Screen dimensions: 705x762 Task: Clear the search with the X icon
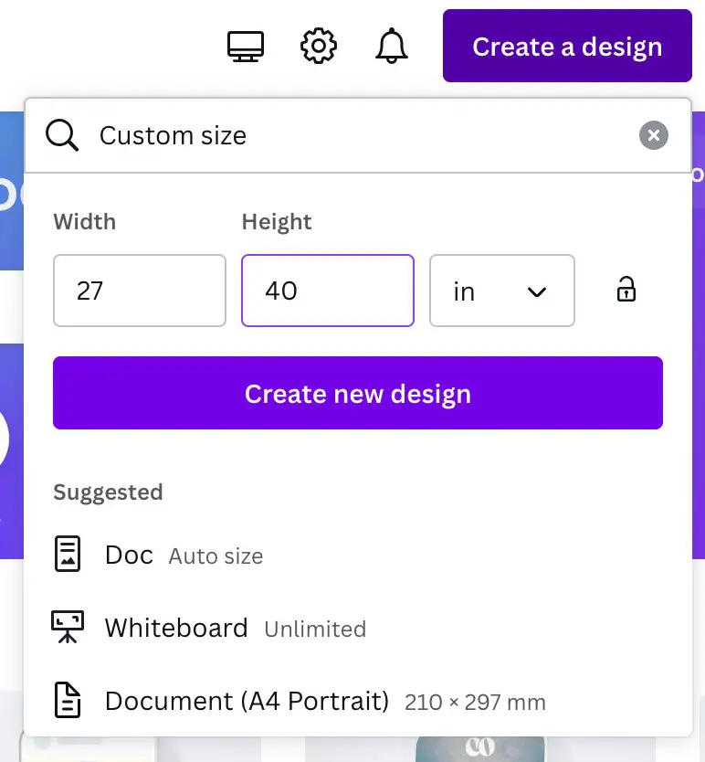coord(653,136)
